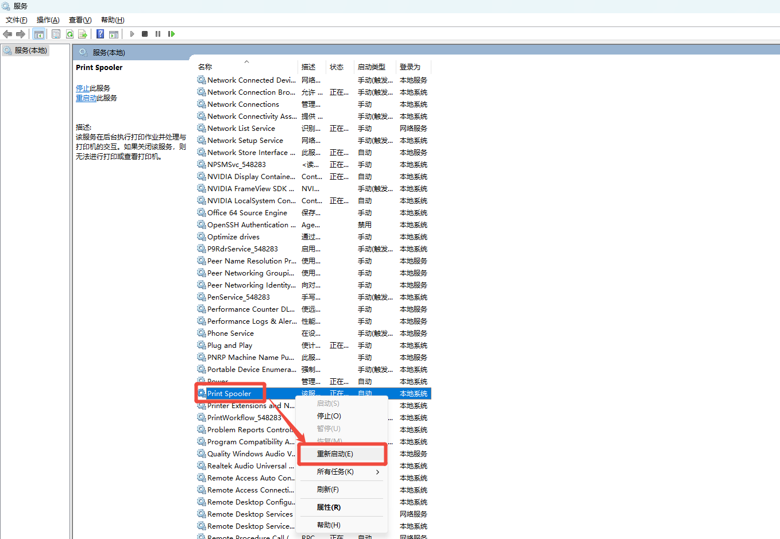Select 重新启动(E) in the context menu
This screenshot has height=539, width=780.
click(x=335, y=454)
